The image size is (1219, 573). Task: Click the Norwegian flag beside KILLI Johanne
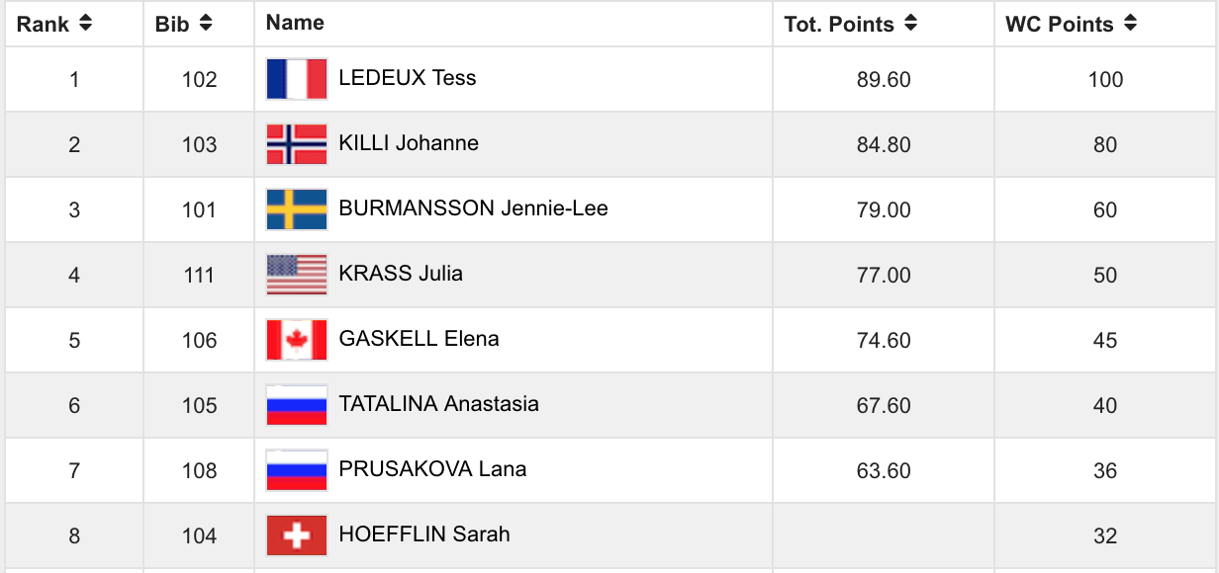(297, 144)
